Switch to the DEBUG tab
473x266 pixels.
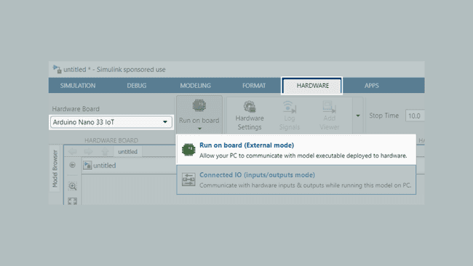pyautogui.click(x=137, y=86)
